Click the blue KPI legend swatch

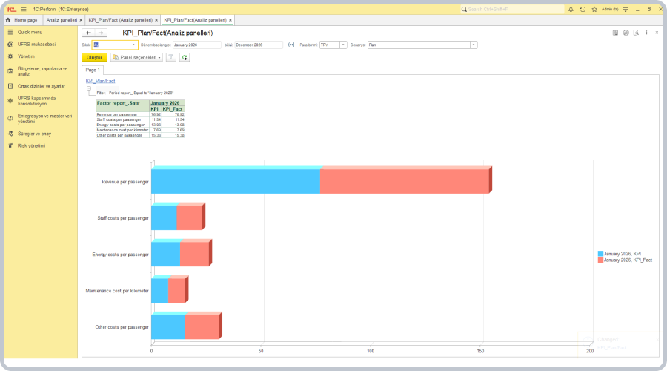[600, 254]
